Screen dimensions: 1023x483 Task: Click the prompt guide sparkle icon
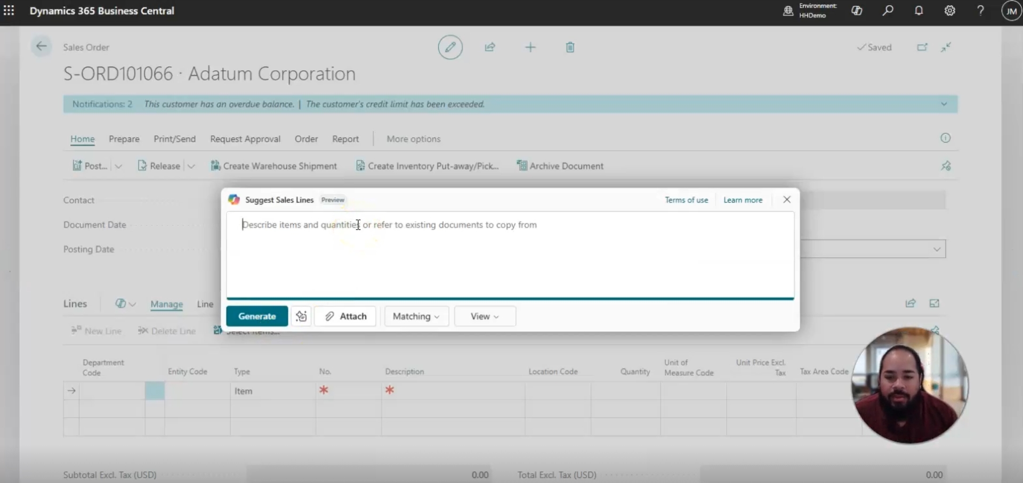click(301, 316)
